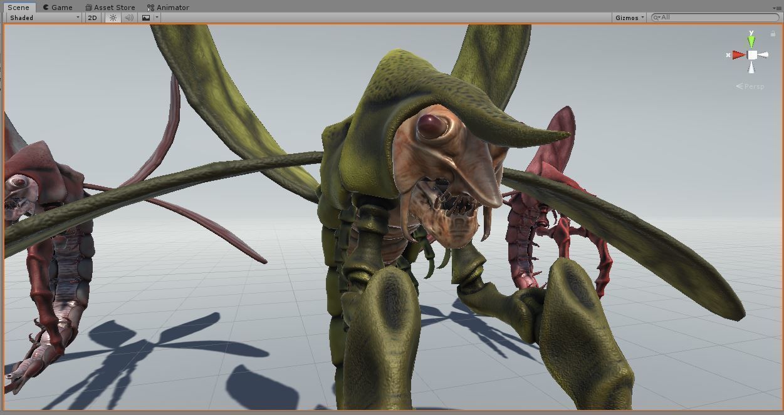Click the red X axis gizmo cone
The image size is (784, 415).
coord(738,55)
